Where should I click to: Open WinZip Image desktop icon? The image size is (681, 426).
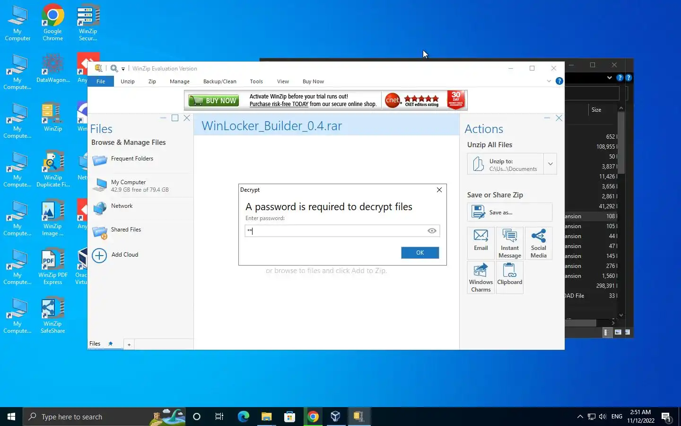(x=52, y=218)
